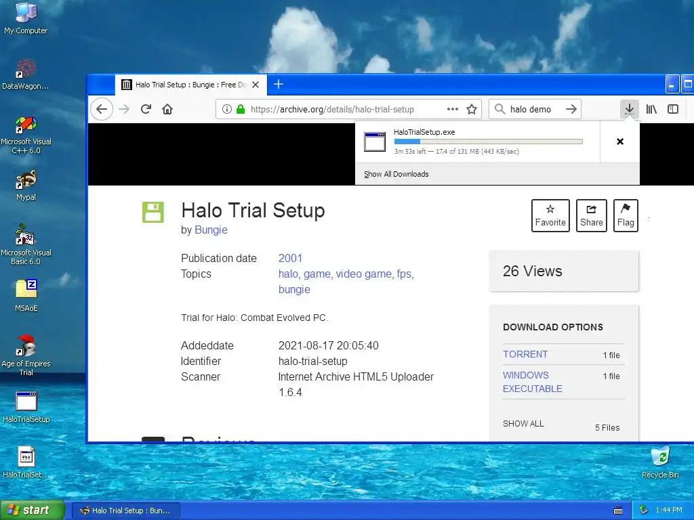Image resolution: width=694 pixels, height=520 pixels.
Task: Open the game topic link
Action: tap(318, 274)
